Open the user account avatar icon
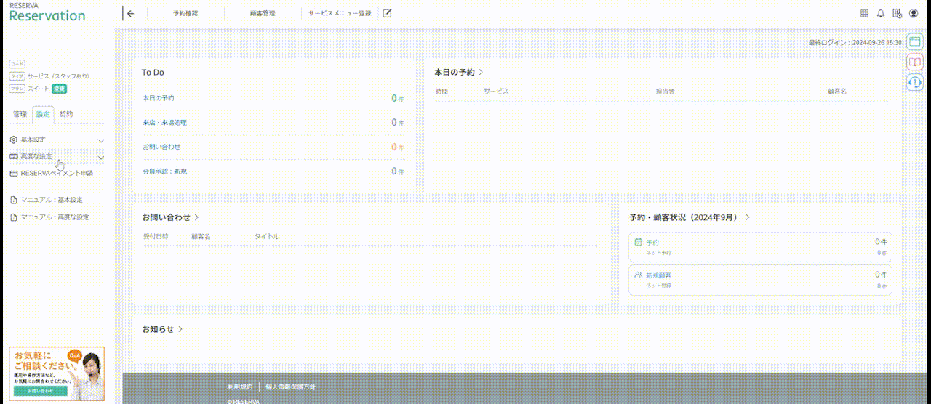Image resolution: width=931 pixels, height=404 pixels. click(914, 13)
